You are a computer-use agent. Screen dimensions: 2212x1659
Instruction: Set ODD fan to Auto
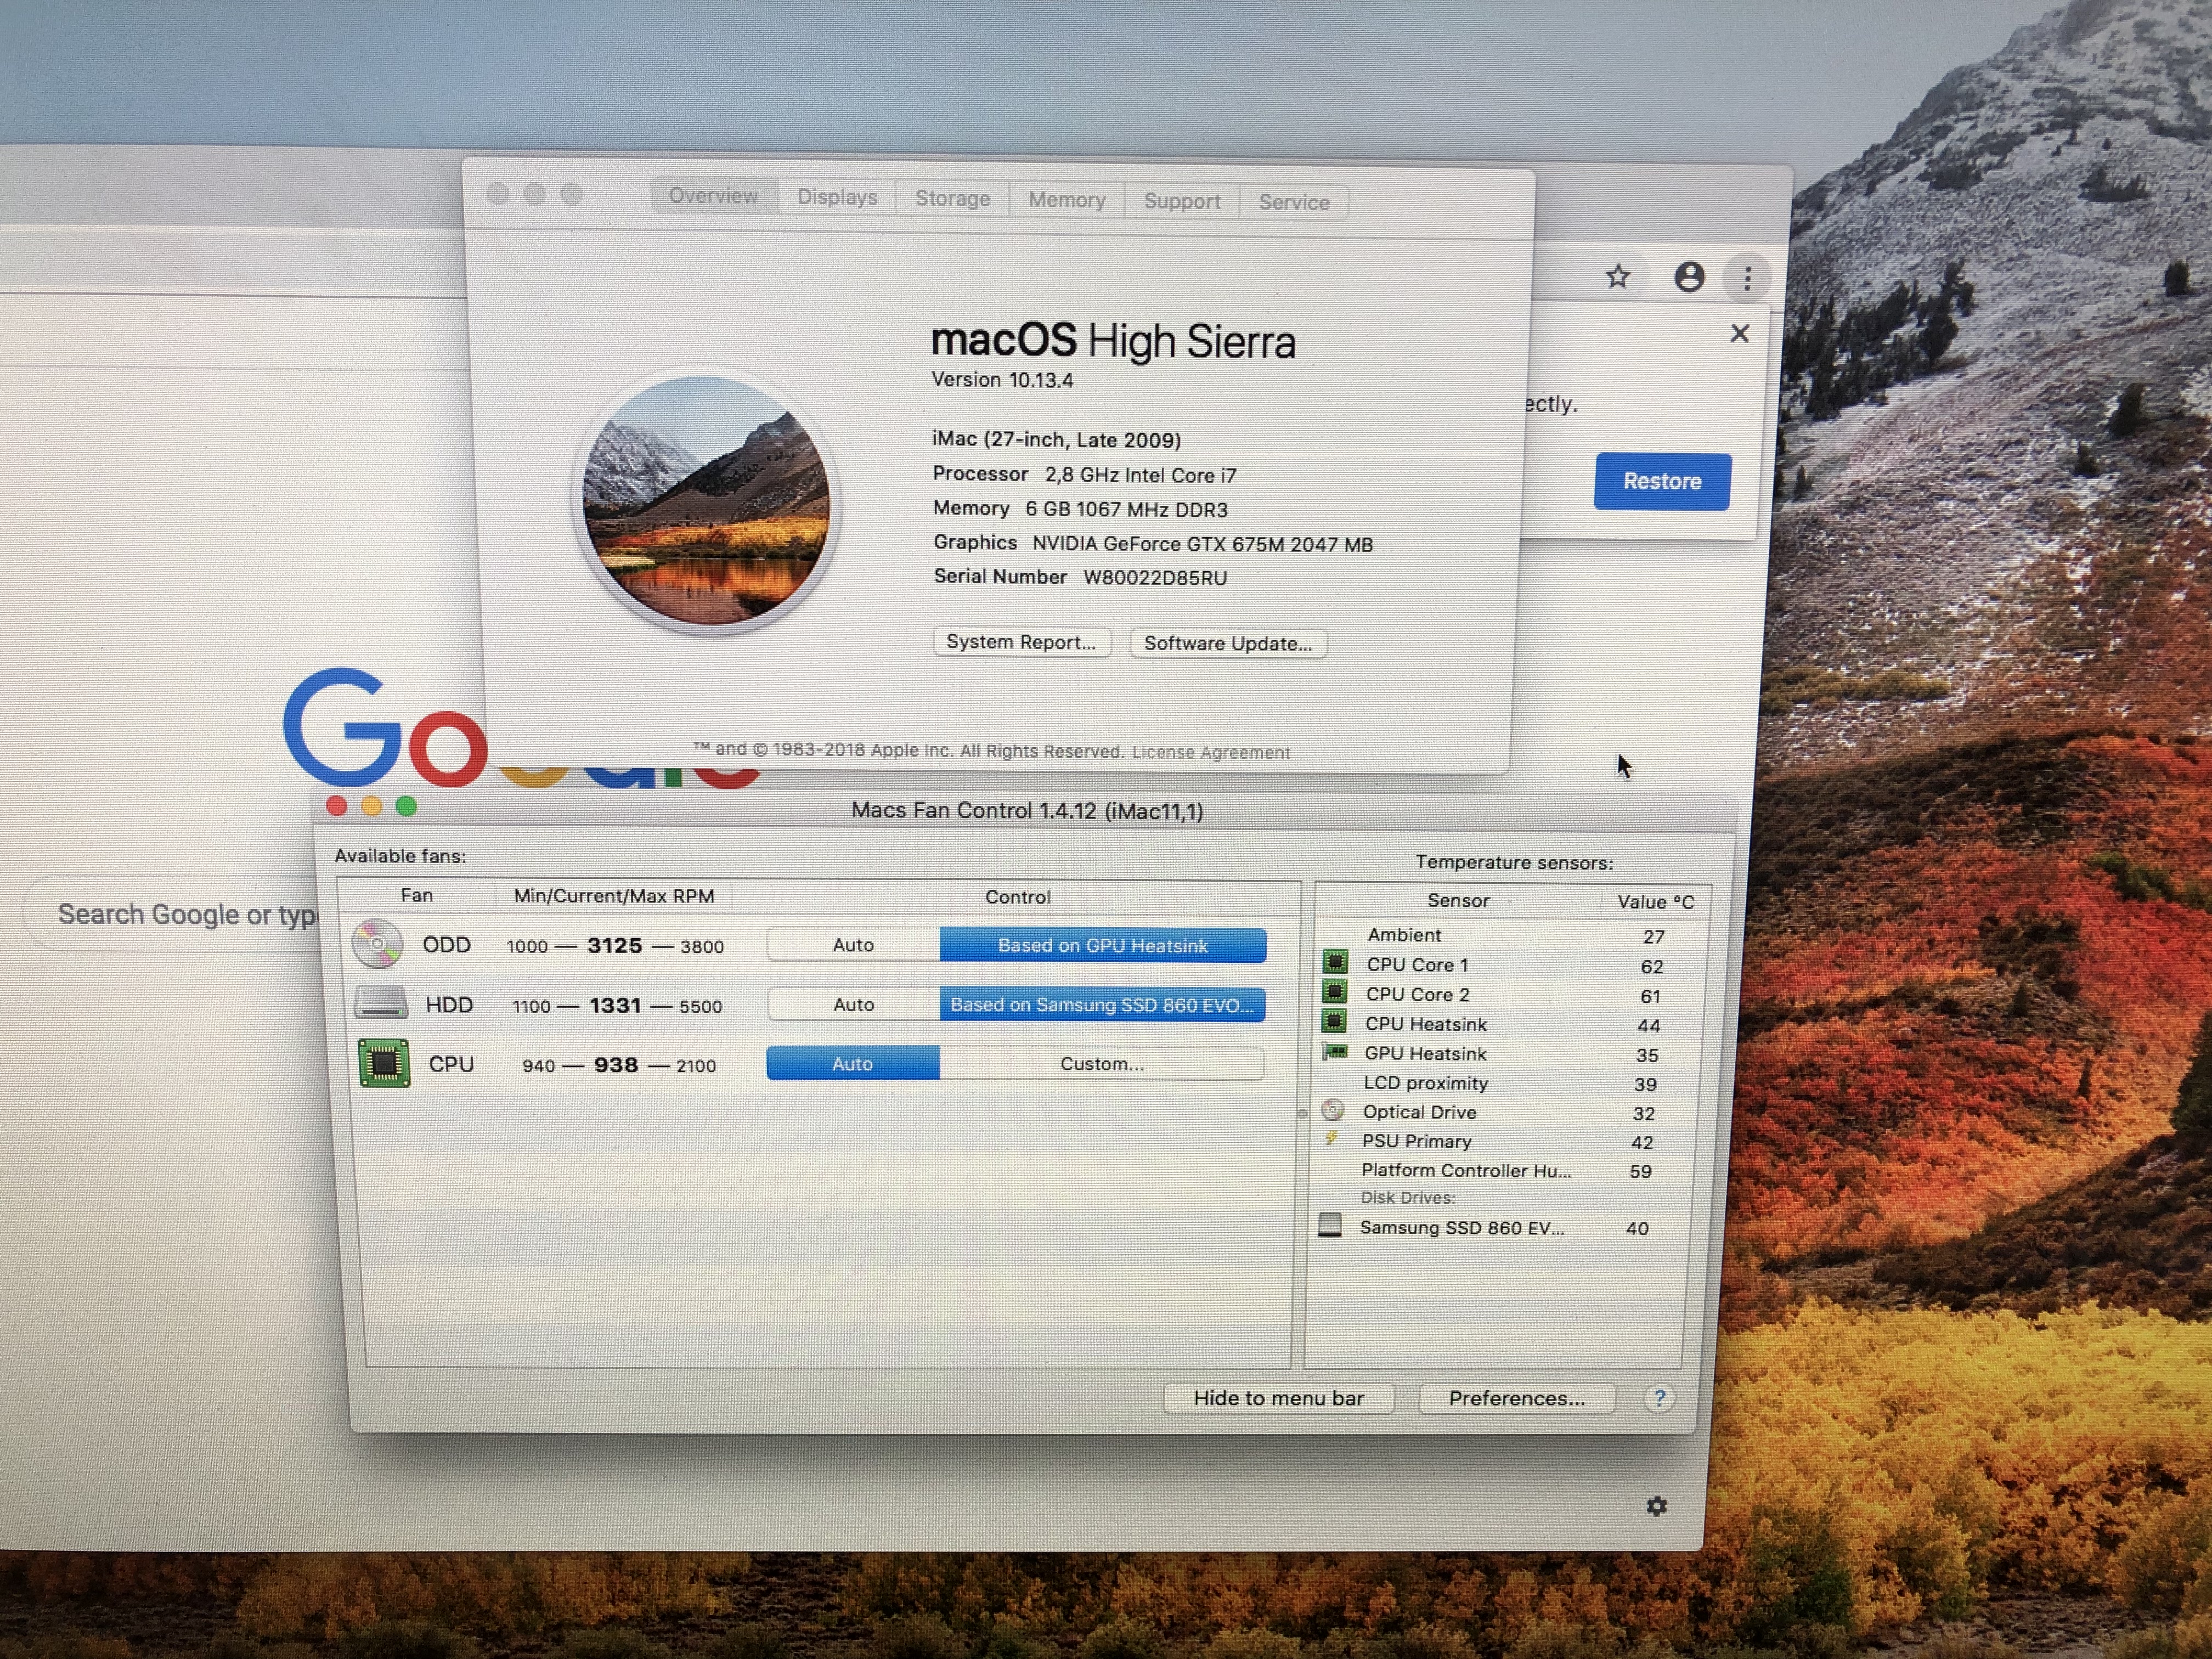(x=853, y=945)
